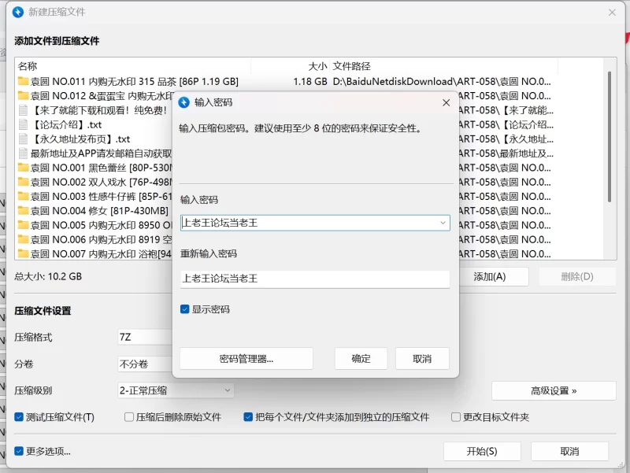Select folder icon of 袁圆 NO.011 entry
Viewport: 630px width, 473px height.
(x=23, y=81)
